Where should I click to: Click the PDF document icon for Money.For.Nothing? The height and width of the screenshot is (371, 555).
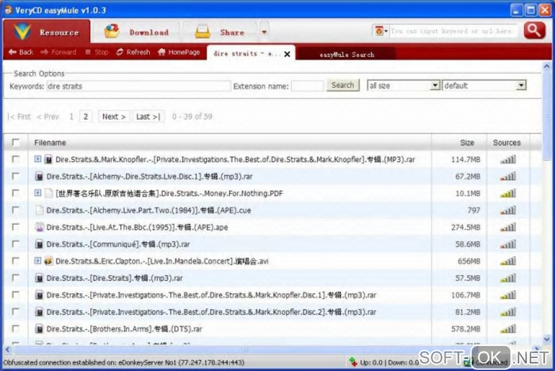pos(48,193)
